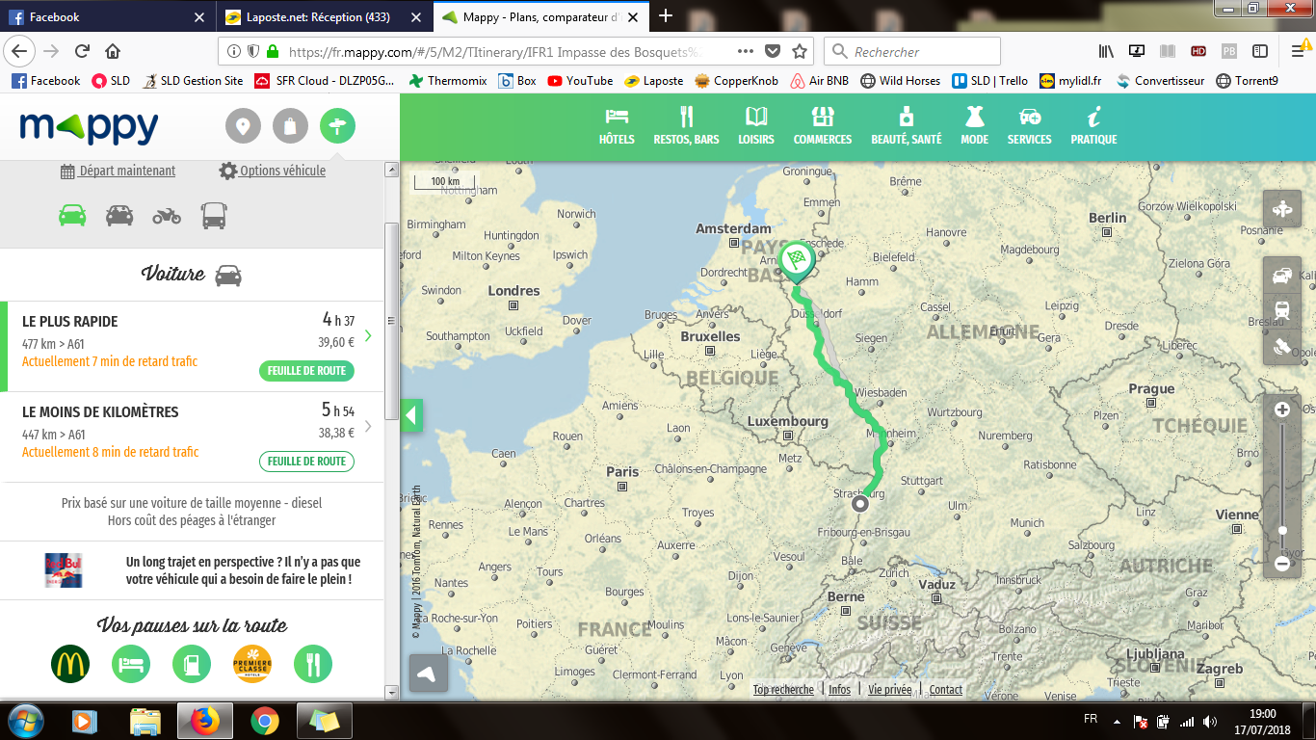Expand shortest route chevron arrow
Image resolution: width=1316 pixels, height=740 pixels.
click(x=368, y=426)
